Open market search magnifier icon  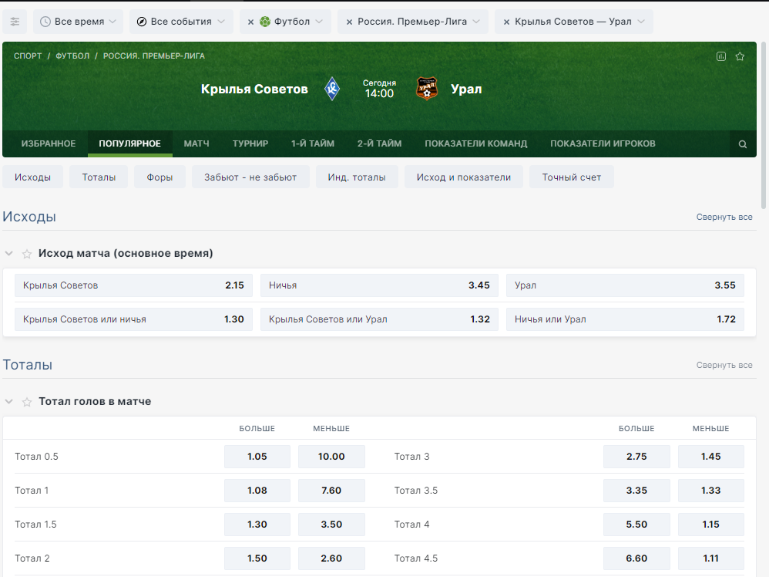pyautogui.click(x=743, y=144)
